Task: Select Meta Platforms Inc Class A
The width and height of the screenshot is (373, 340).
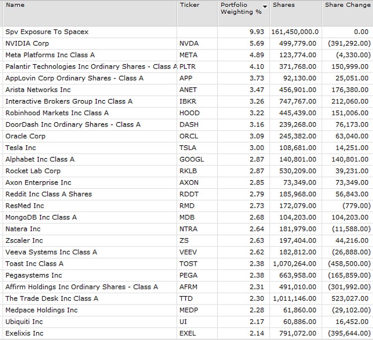Action: 50,55
